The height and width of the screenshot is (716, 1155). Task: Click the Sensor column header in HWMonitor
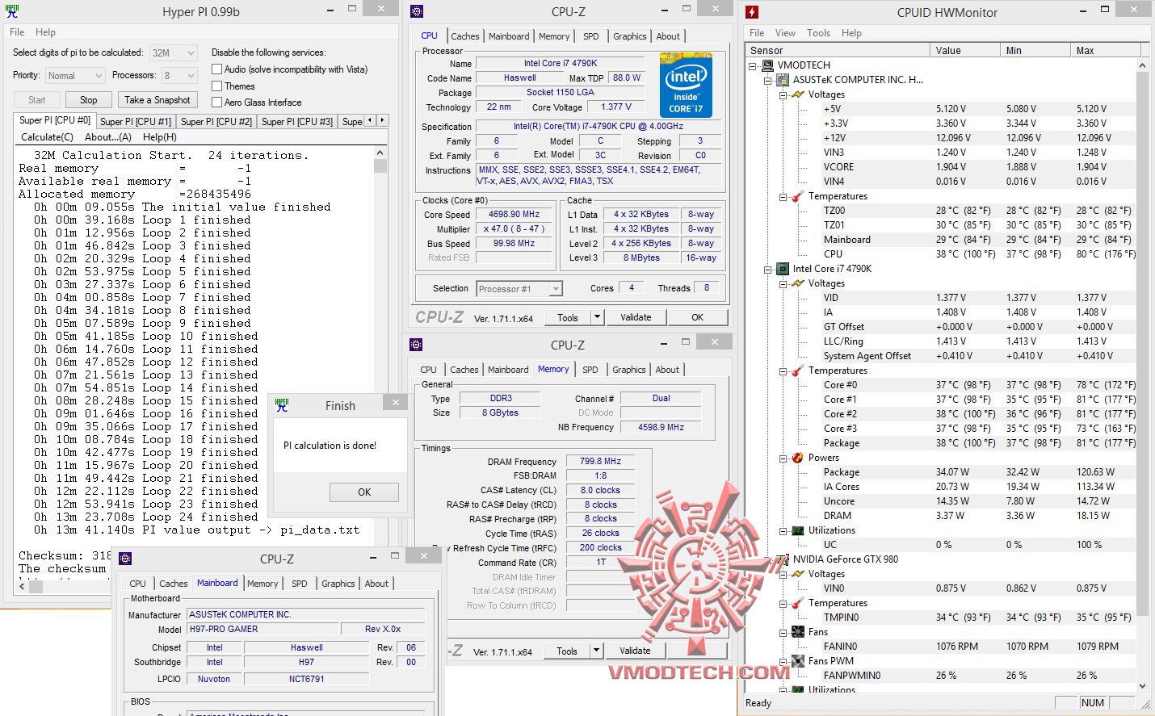[838, 50]
